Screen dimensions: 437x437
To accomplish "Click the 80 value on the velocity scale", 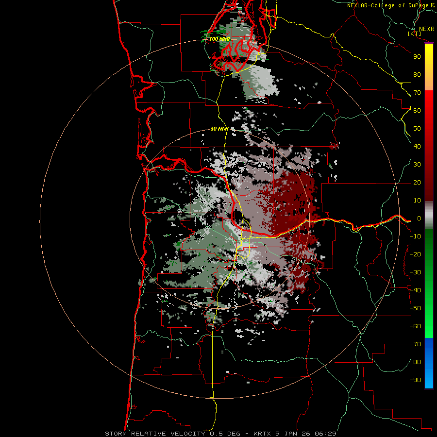I will tap(417, 74).
